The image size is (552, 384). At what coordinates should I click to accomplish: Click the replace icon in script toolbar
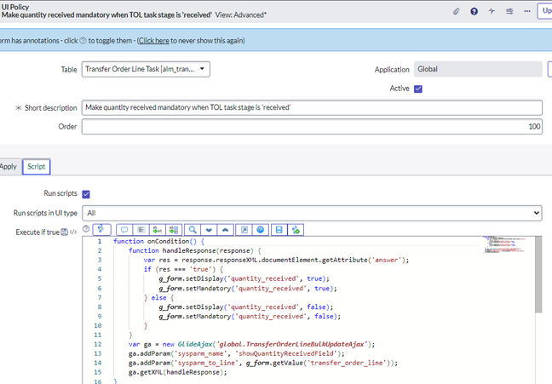coord(158,230)
